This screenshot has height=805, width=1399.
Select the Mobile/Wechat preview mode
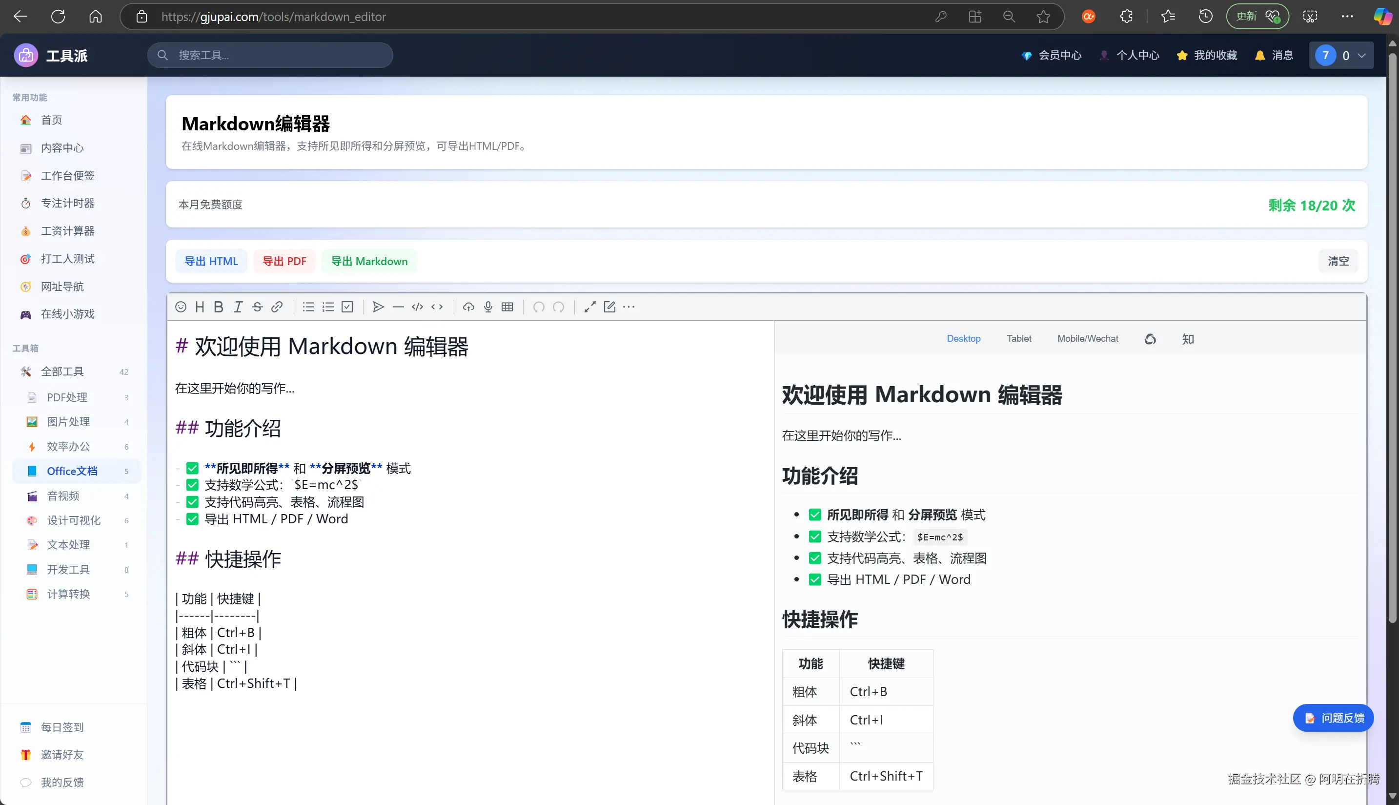(1087, 338)
